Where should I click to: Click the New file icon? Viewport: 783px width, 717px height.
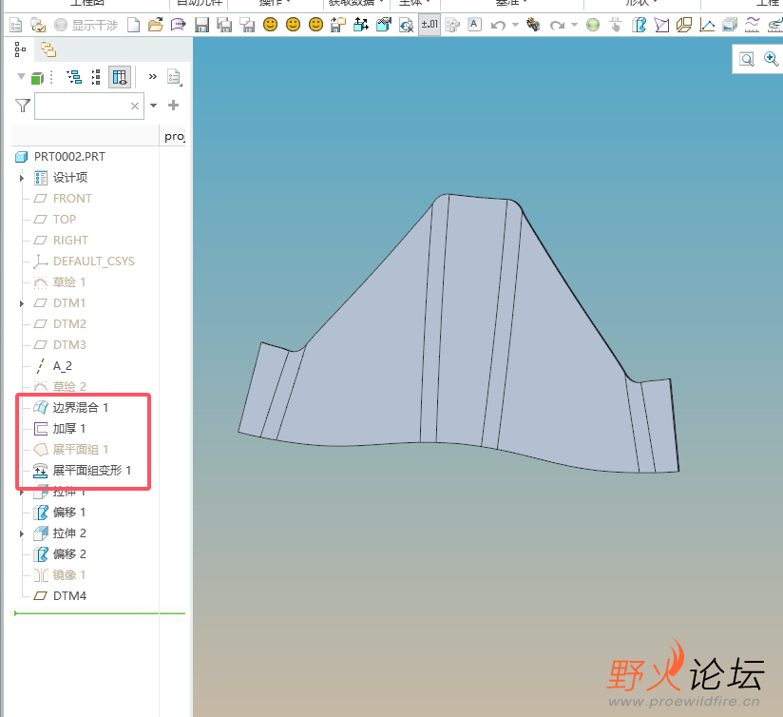(133, 25)
